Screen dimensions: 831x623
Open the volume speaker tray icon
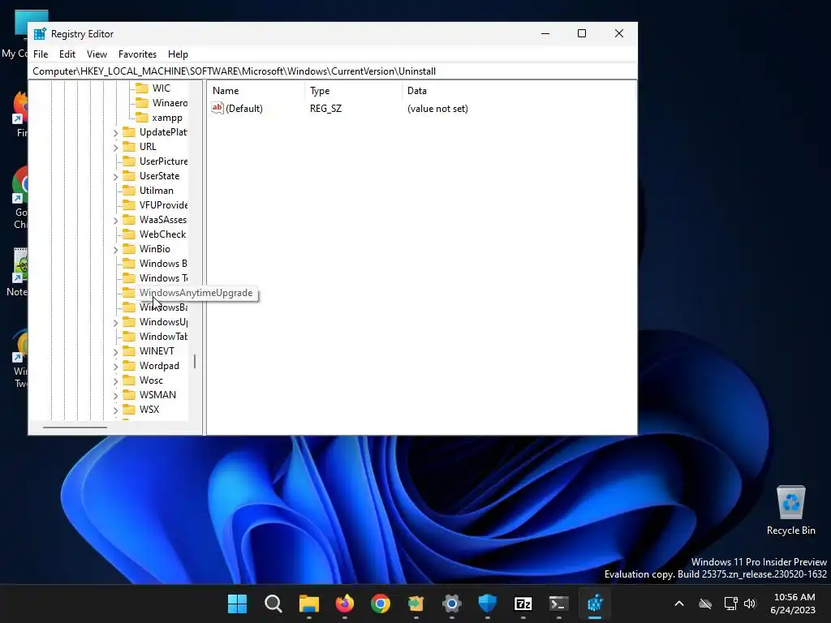coord(750,604)
